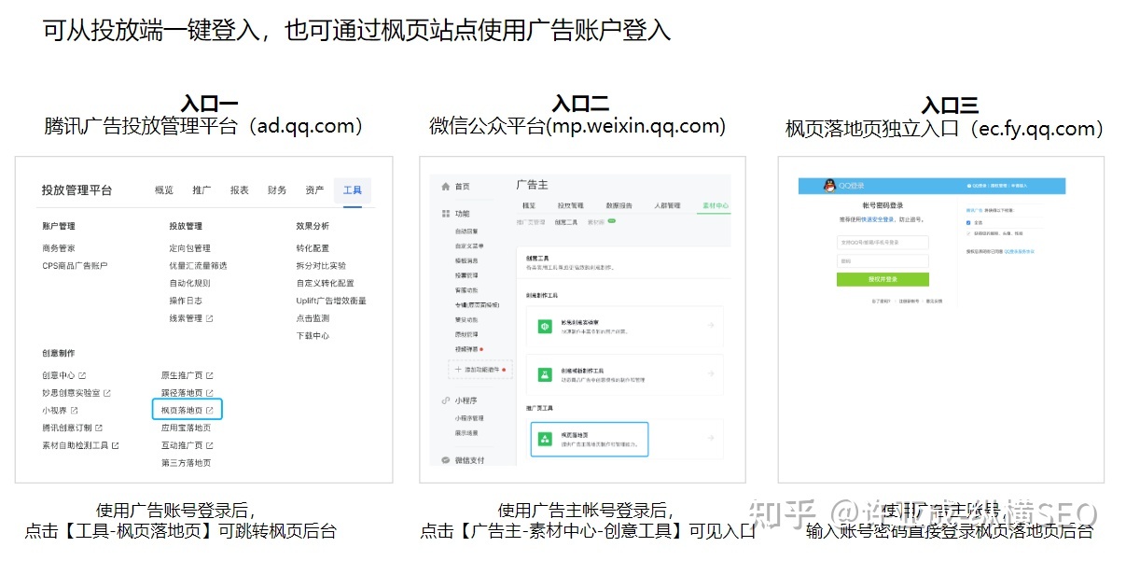Click the 快速安全登录 link
Image resolution: width=1126 pixels, height=561 pixels.
[x=878, y=219]
